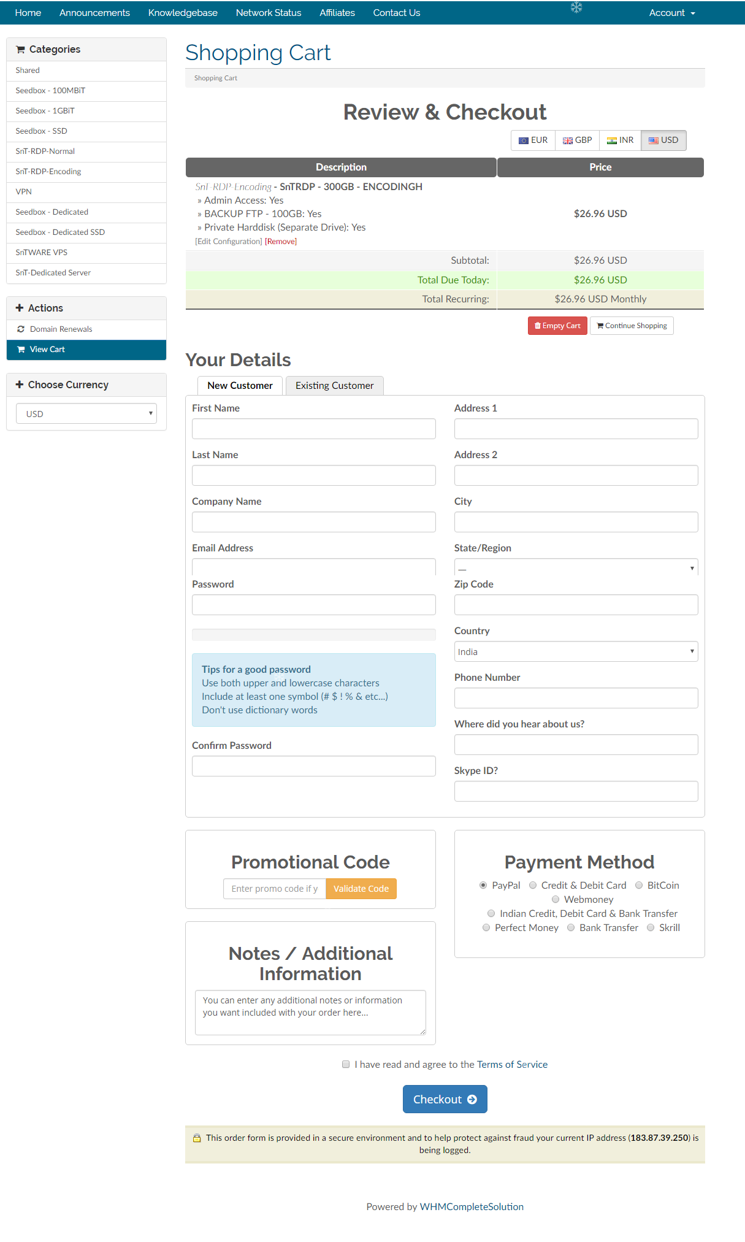Click the View Cart cart icon
The width and height of the screenshot is (745, 1242).
coord(21,350)
